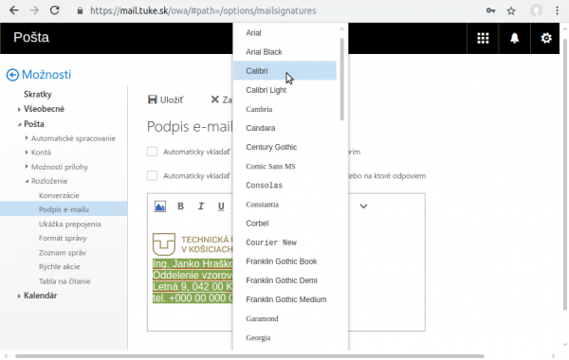
Task: Collapse the Rozloženie subsection
Action: click(27, 181)
